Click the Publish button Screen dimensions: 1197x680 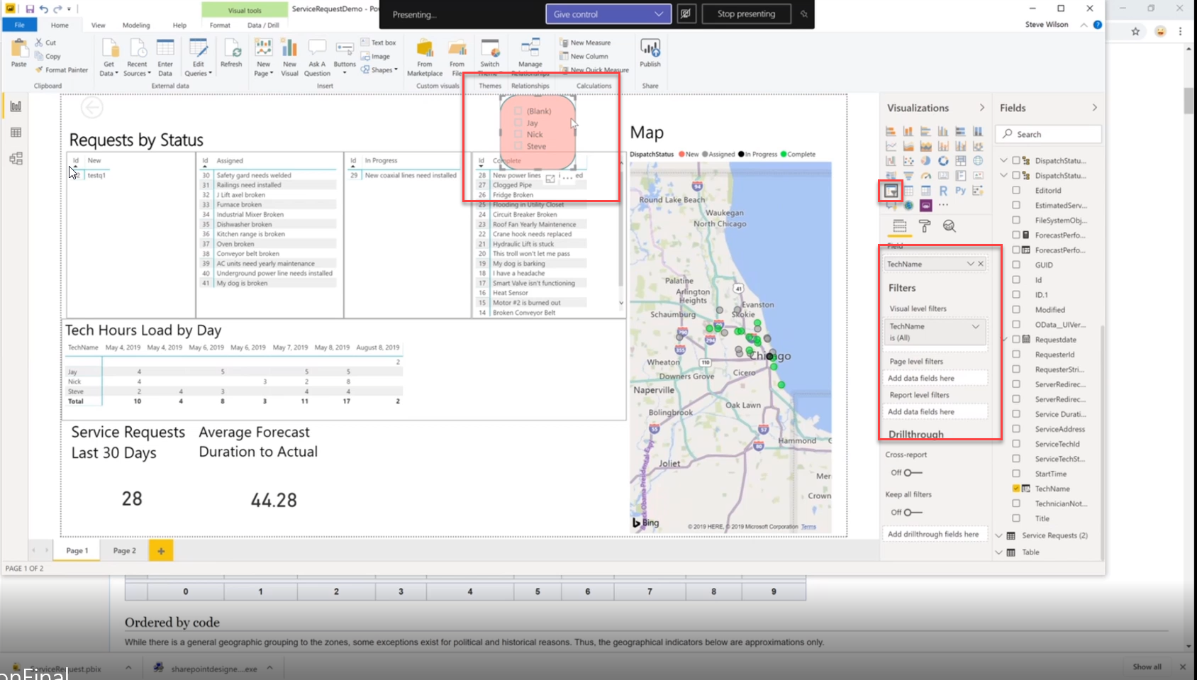click(650, 54)
